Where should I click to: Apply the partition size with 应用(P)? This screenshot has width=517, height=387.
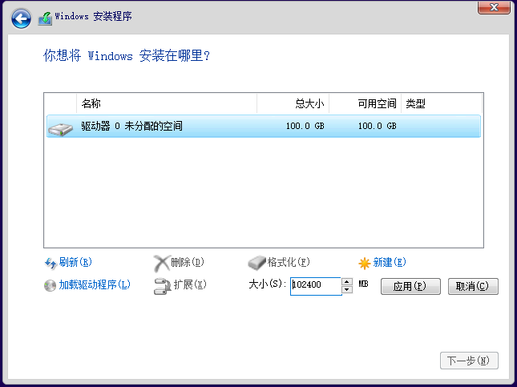(410, 286)
